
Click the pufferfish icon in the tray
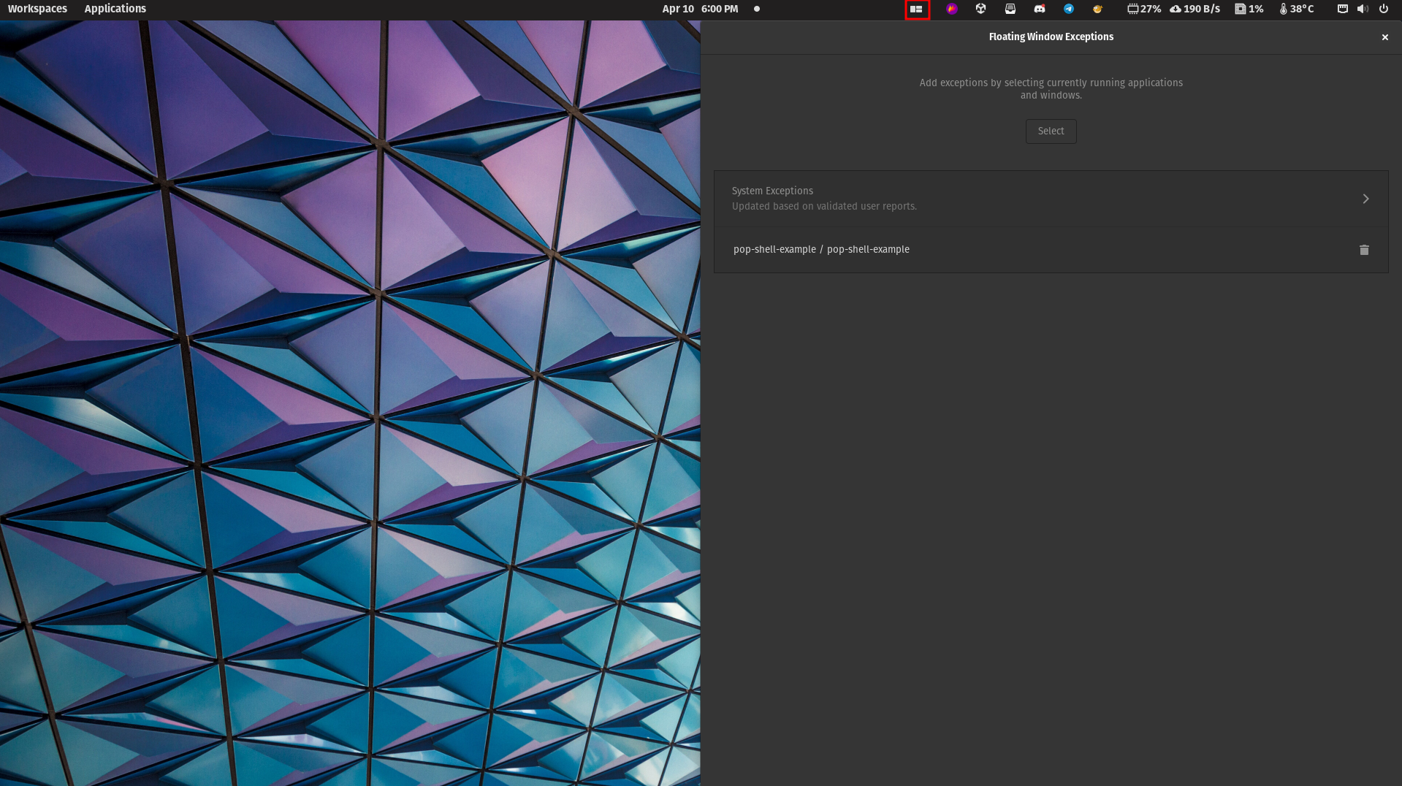[x=1097, y=9]
